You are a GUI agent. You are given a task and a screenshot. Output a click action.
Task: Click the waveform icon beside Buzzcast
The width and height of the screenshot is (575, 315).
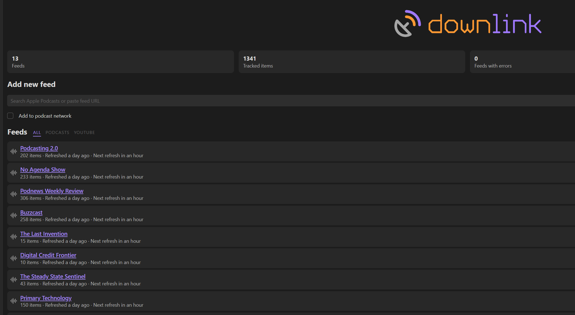click(x=14, y=215)
